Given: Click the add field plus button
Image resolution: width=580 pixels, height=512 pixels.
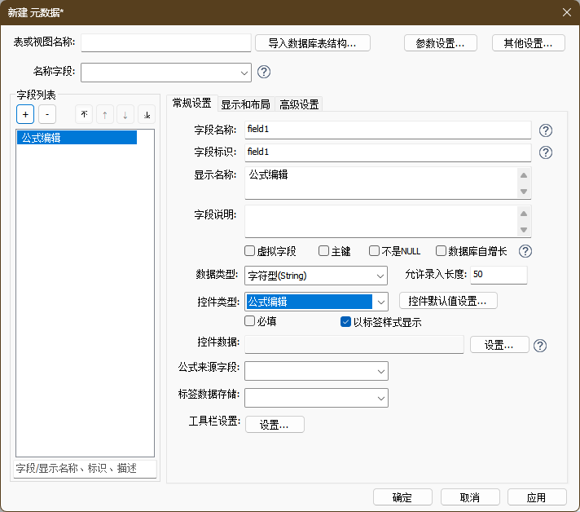Looking at the screenshot, I should pyautogui.click(x=25, y=115).
